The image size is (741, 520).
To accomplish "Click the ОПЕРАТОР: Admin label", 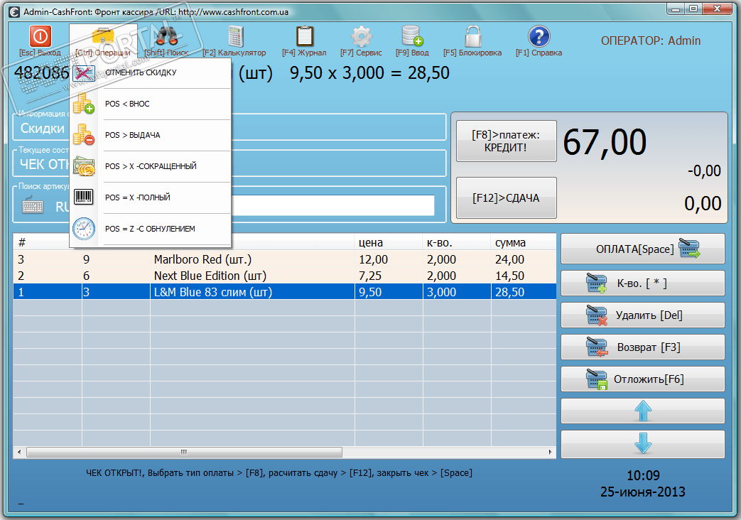I will [651, 40].
